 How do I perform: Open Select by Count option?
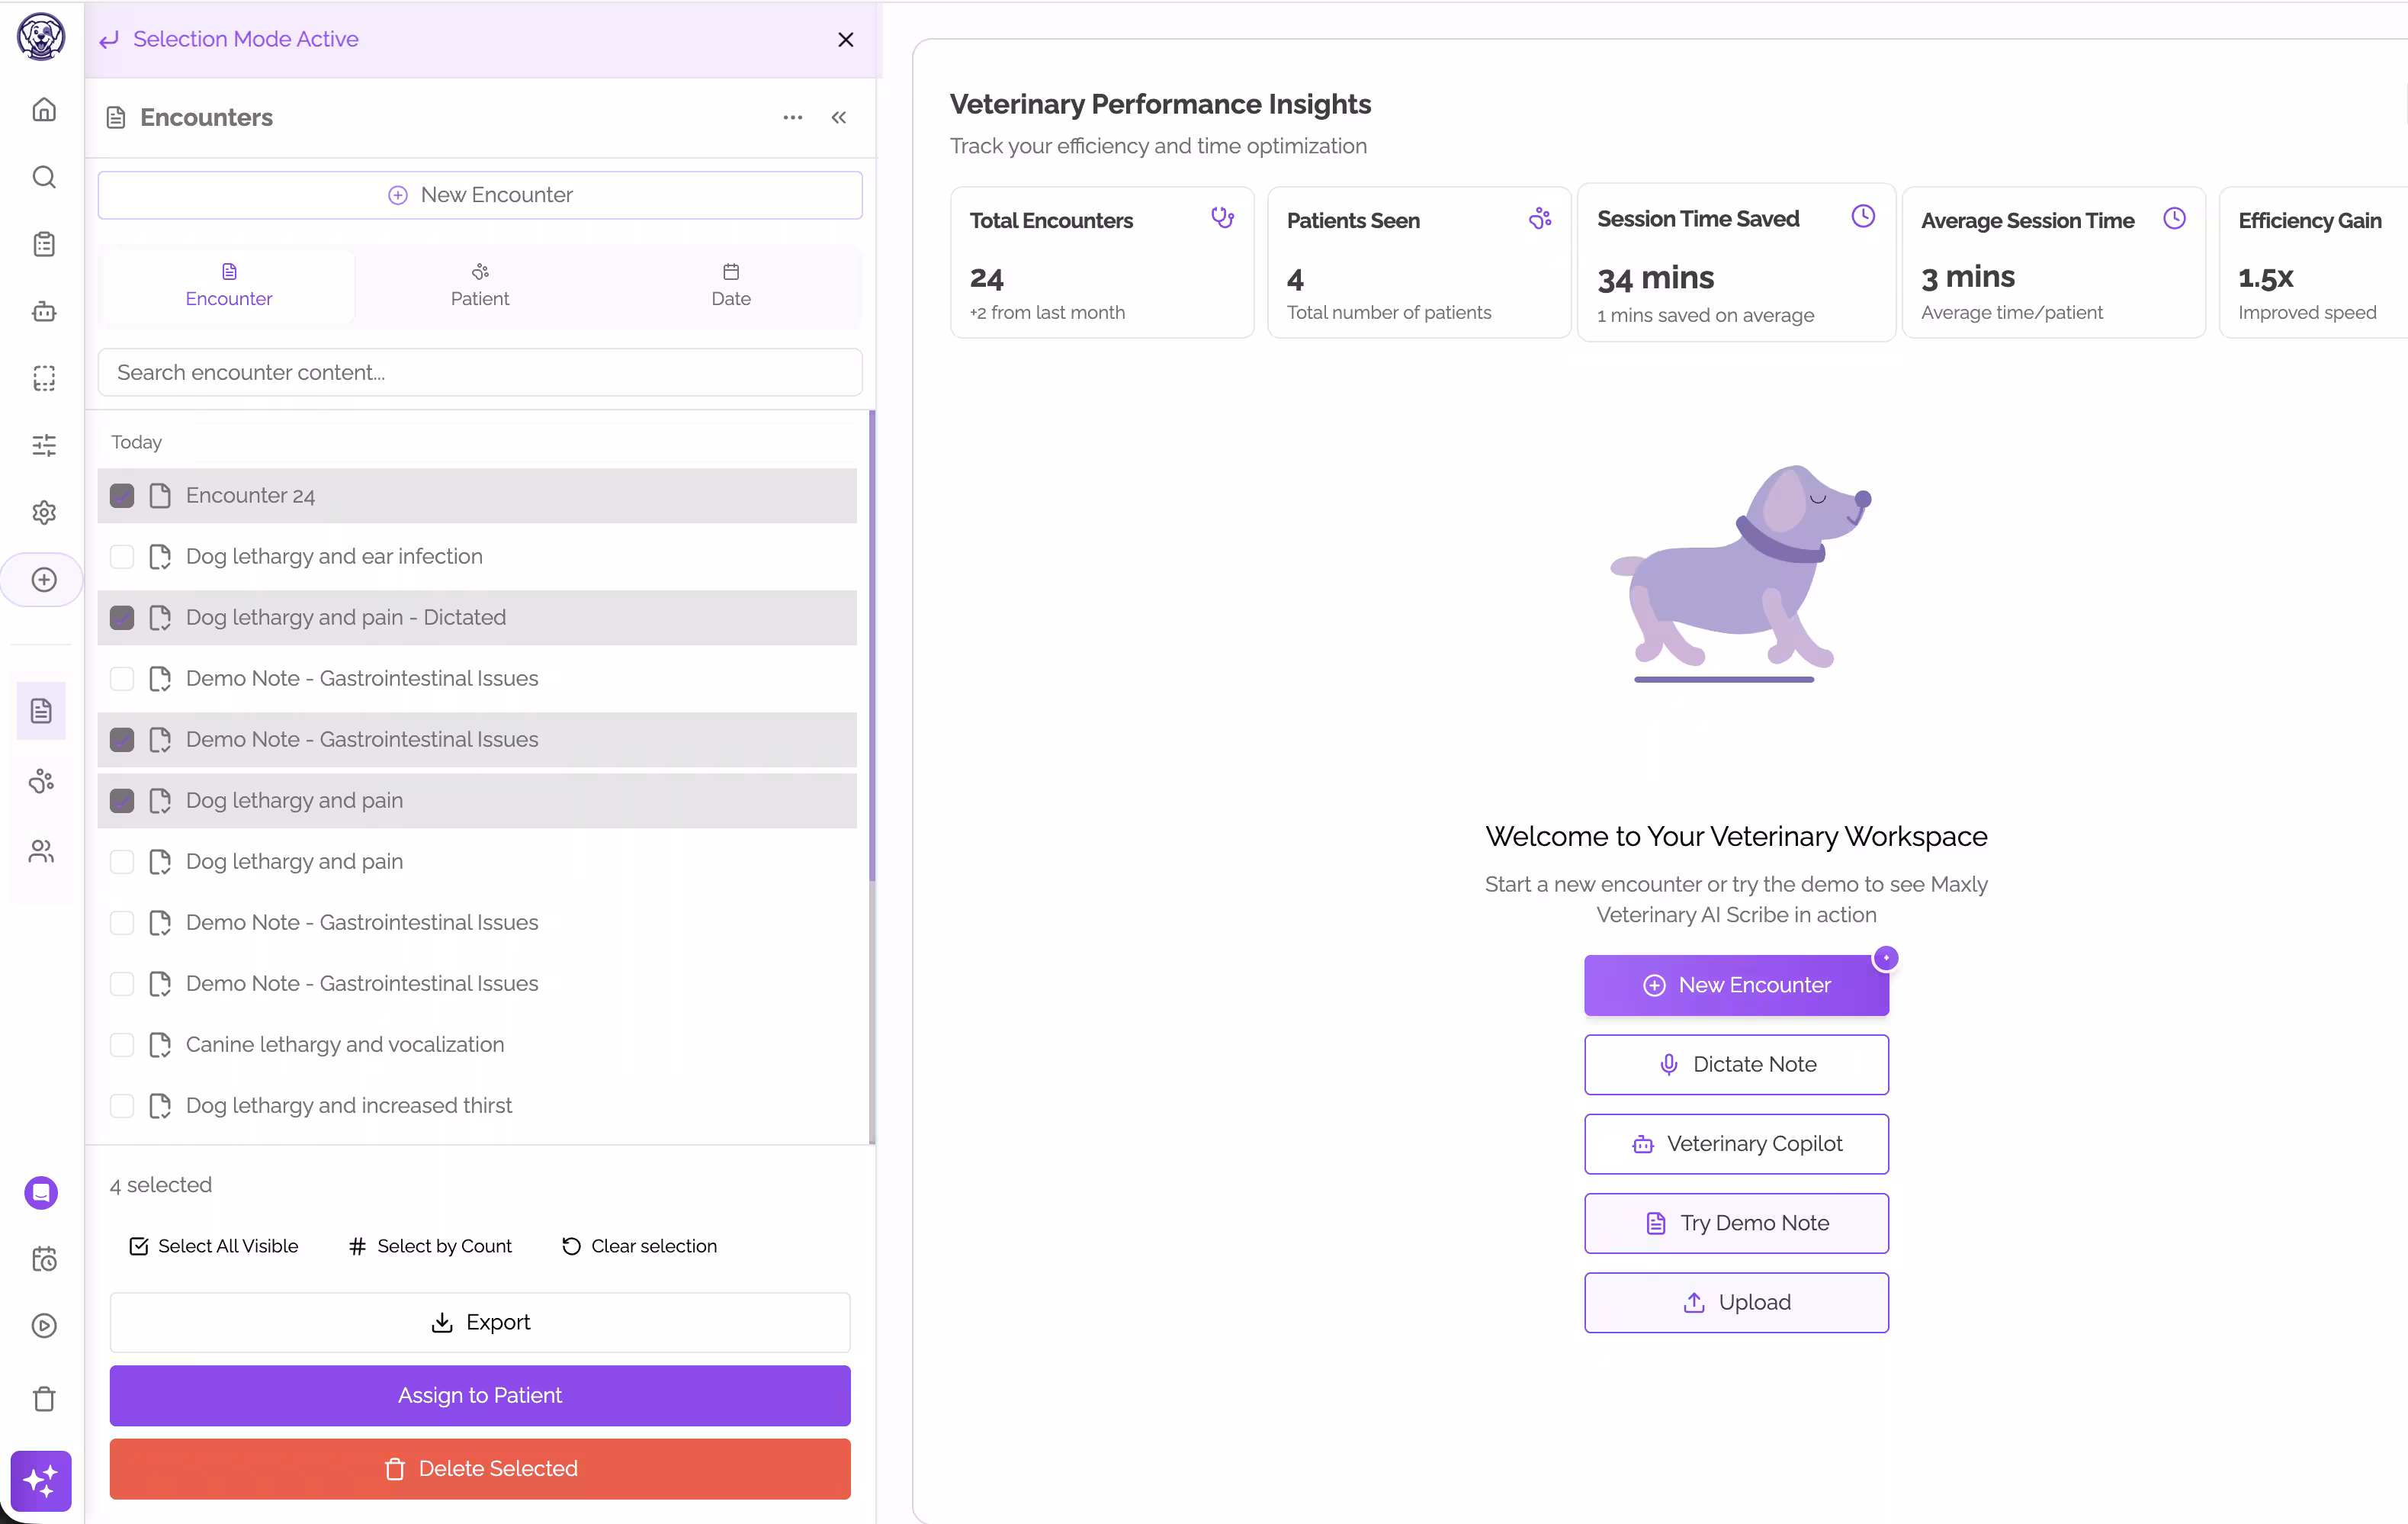430,1246
